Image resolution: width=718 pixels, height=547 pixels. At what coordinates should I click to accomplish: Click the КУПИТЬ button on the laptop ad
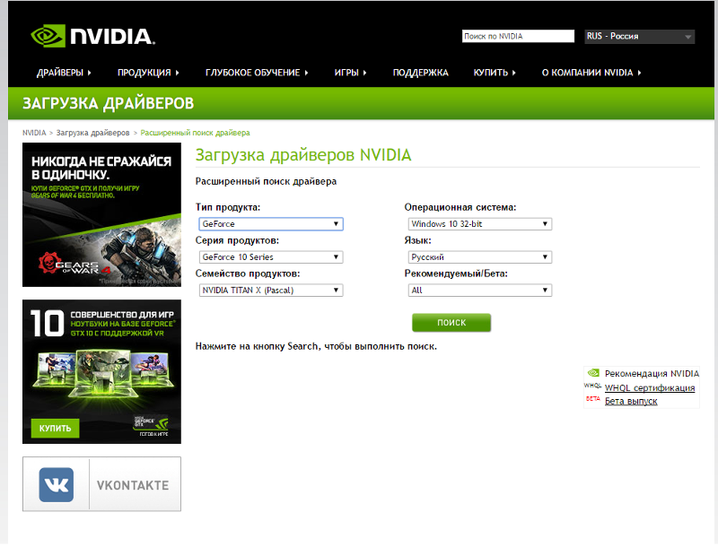[x=56, y=428]
